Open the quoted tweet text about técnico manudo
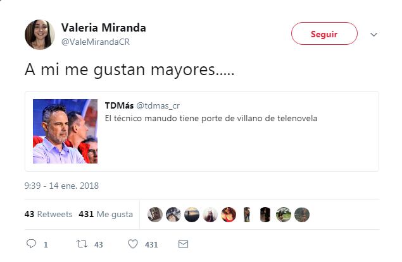The width and height of the screenshot is (402, 262). [x=210, y=118]
